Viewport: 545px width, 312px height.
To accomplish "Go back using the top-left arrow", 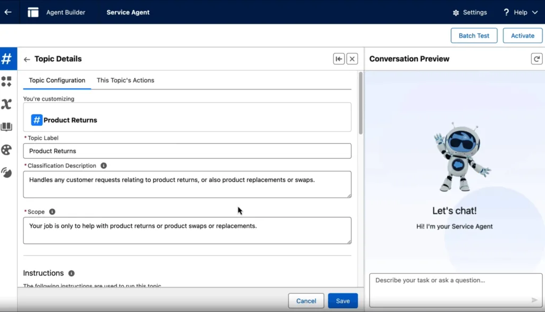I will coord(8,12).
